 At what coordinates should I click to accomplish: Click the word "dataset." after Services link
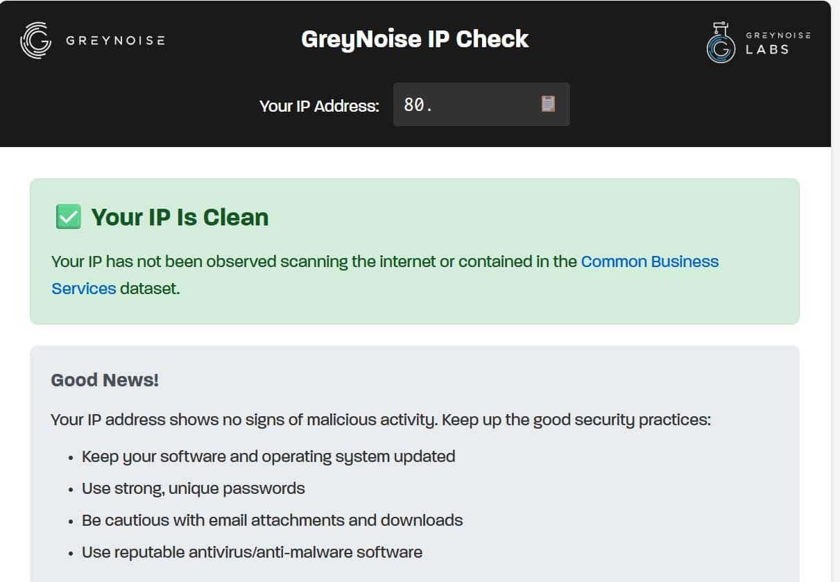pos(150,289)
